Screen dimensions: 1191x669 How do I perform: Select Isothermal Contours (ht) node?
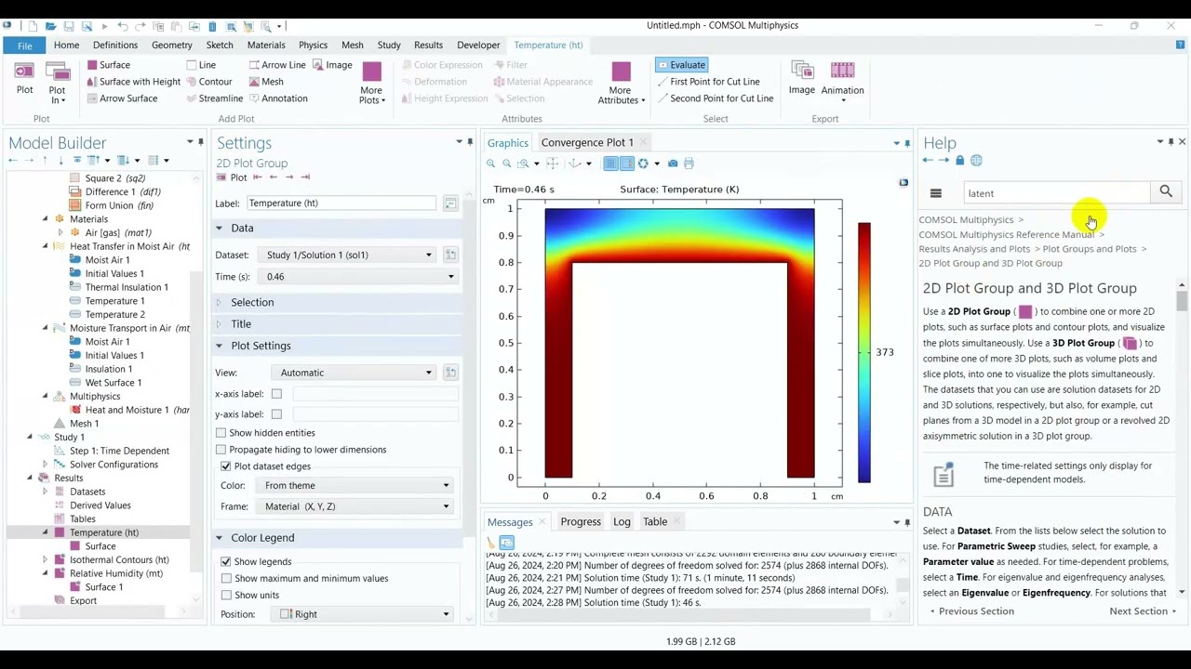tap(119, 559)
